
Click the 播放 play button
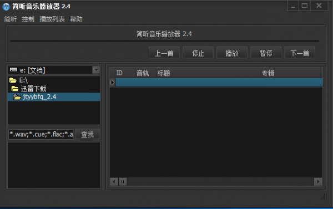[x=232, y=53]
